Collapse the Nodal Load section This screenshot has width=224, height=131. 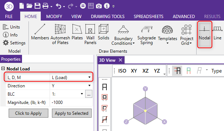point(3,69)
